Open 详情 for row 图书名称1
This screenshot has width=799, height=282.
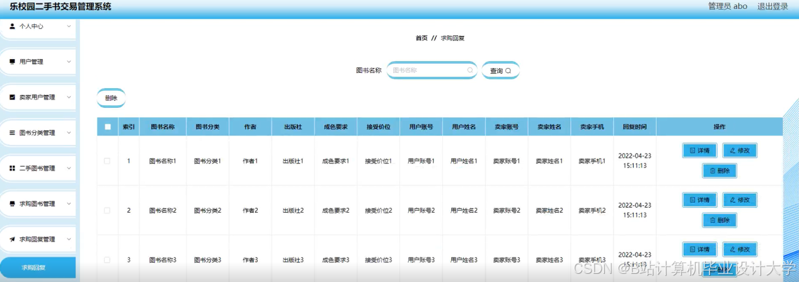[699, 150]
